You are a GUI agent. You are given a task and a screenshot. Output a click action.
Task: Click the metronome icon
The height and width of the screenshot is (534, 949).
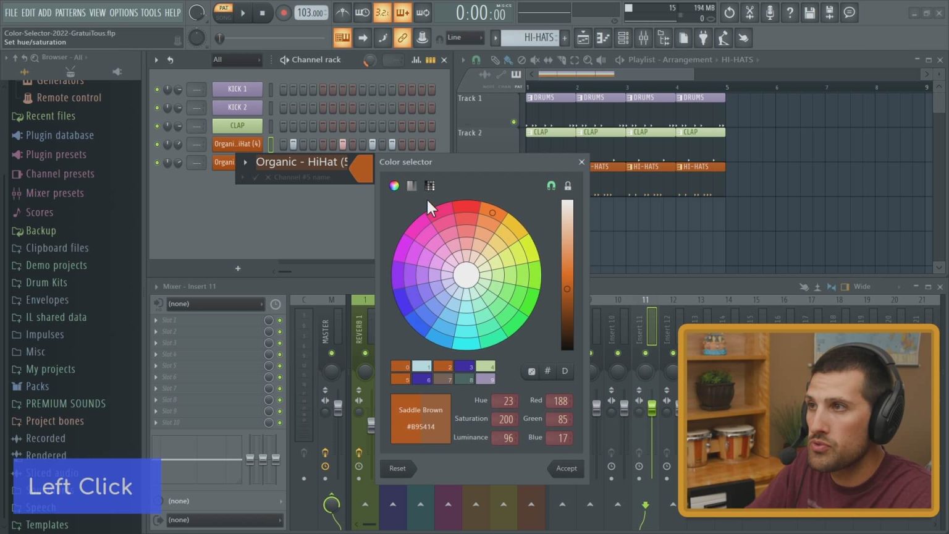(342, 13)
